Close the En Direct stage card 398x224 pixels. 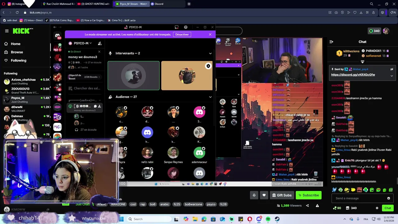(99, 52)
